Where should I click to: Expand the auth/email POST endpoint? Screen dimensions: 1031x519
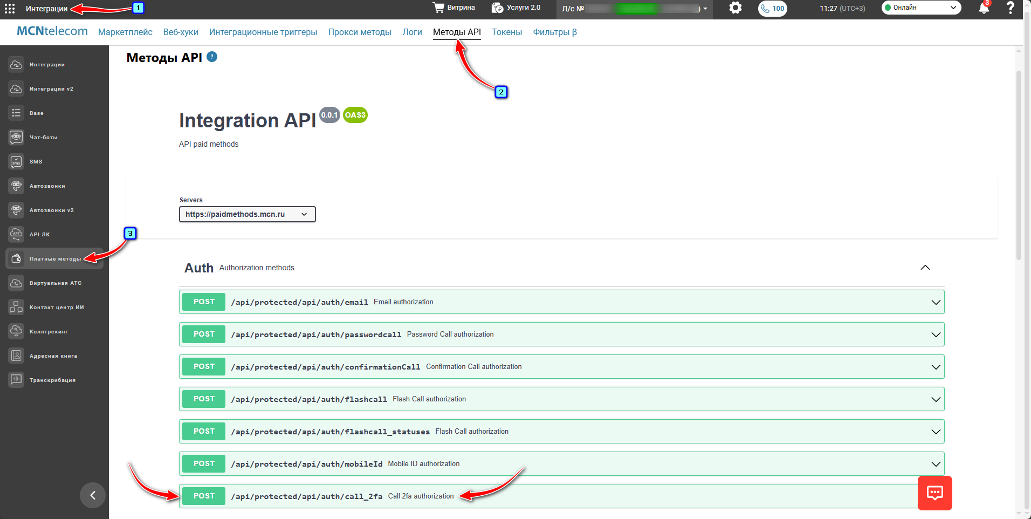(x=561, y=302)
